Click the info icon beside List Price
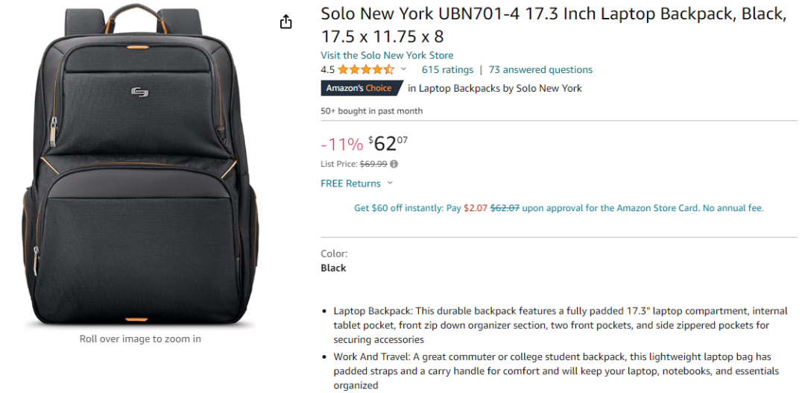The image size is (805, 393). (394, 164)
